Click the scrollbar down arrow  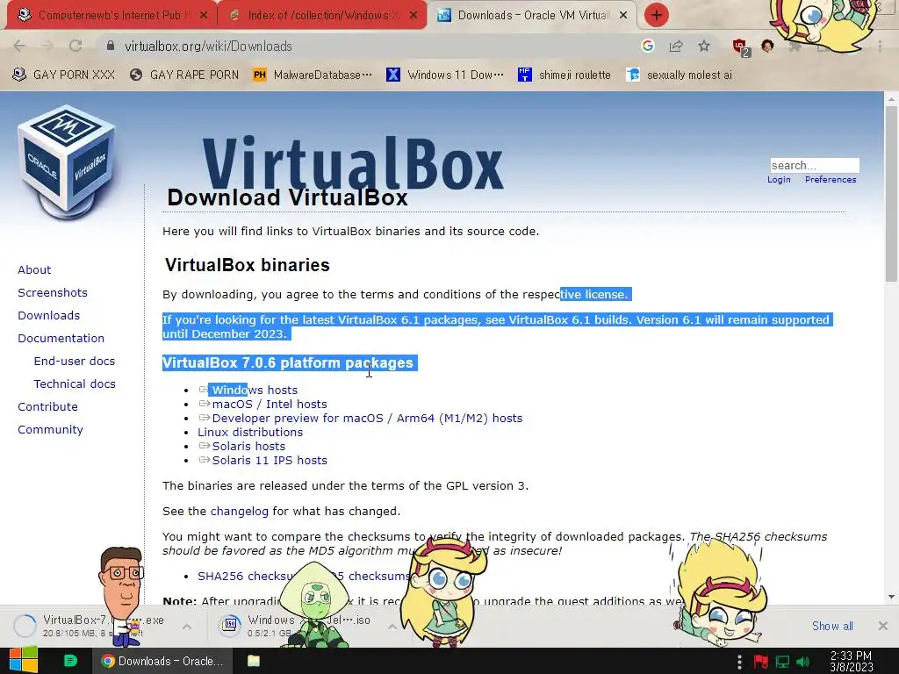click(891, 597)
